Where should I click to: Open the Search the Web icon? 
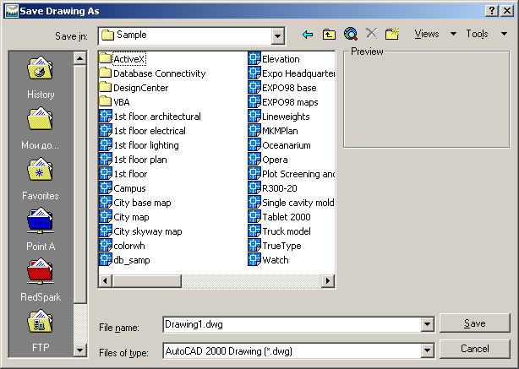pyautogui.click(x=351, y=34)
